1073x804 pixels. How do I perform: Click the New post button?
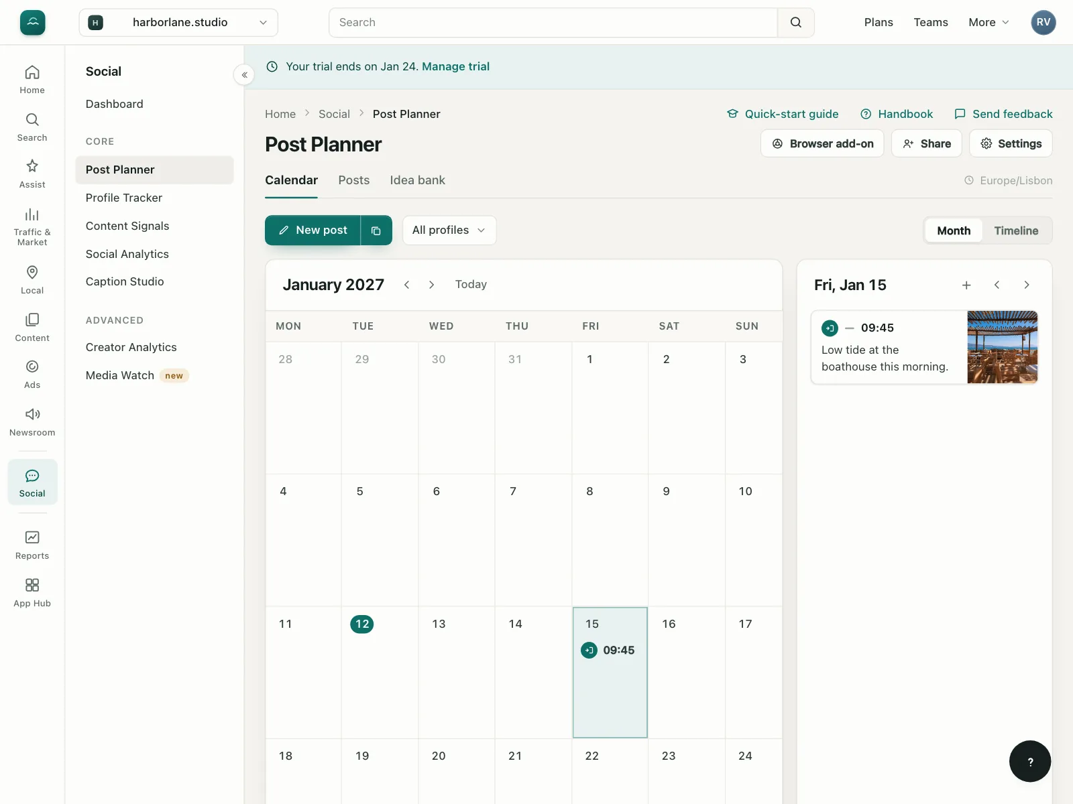pyautogui.click(x=313, y=230)
